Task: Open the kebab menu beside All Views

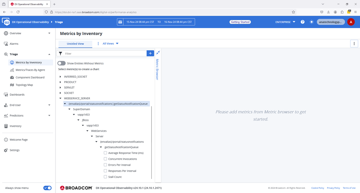Action: [98, 43]
